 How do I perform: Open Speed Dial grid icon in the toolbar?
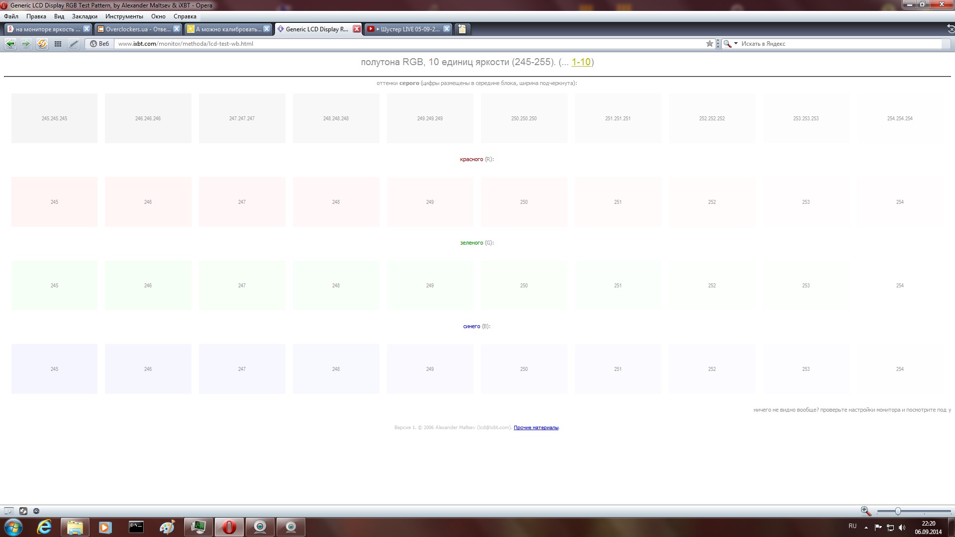(58, 44)
